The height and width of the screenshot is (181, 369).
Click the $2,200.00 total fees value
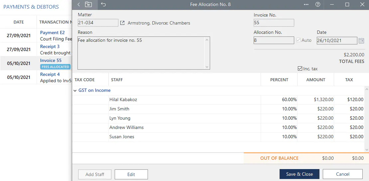click(x=354, y=55)
